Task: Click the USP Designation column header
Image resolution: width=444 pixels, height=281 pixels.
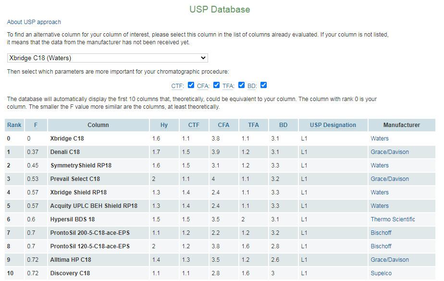Action: (x=333, y=125)
